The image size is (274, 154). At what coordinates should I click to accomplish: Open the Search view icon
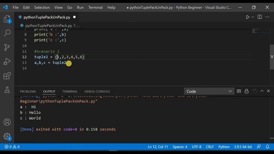click(x=7, y=33)
